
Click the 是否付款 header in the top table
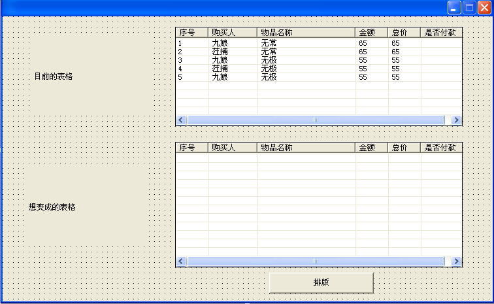pyautogui.click(x=441, y=33)
